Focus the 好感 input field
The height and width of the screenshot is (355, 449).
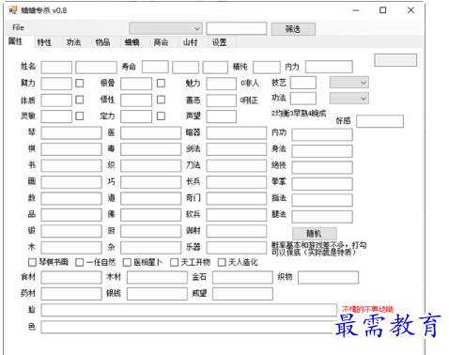(379, 121)
